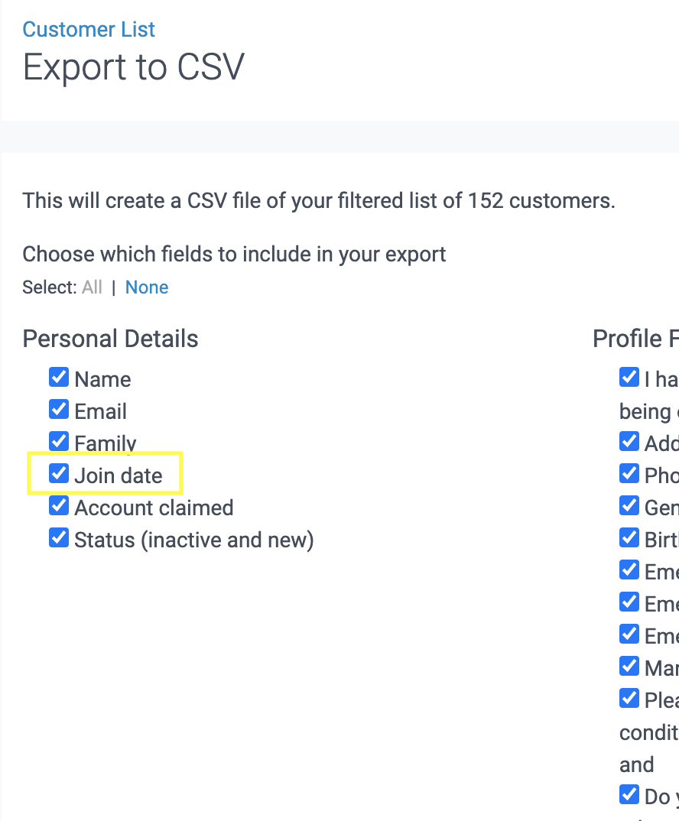Toggle the "Do y…" profile field checkbox

tap(629, 795)
